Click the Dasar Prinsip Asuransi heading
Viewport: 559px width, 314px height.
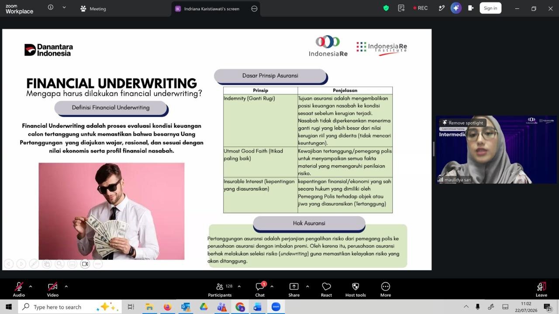[x=270, y=76]
